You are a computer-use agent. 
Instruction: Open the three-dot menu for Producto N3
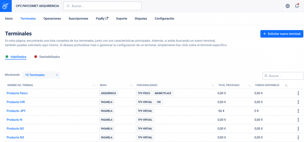298,138
